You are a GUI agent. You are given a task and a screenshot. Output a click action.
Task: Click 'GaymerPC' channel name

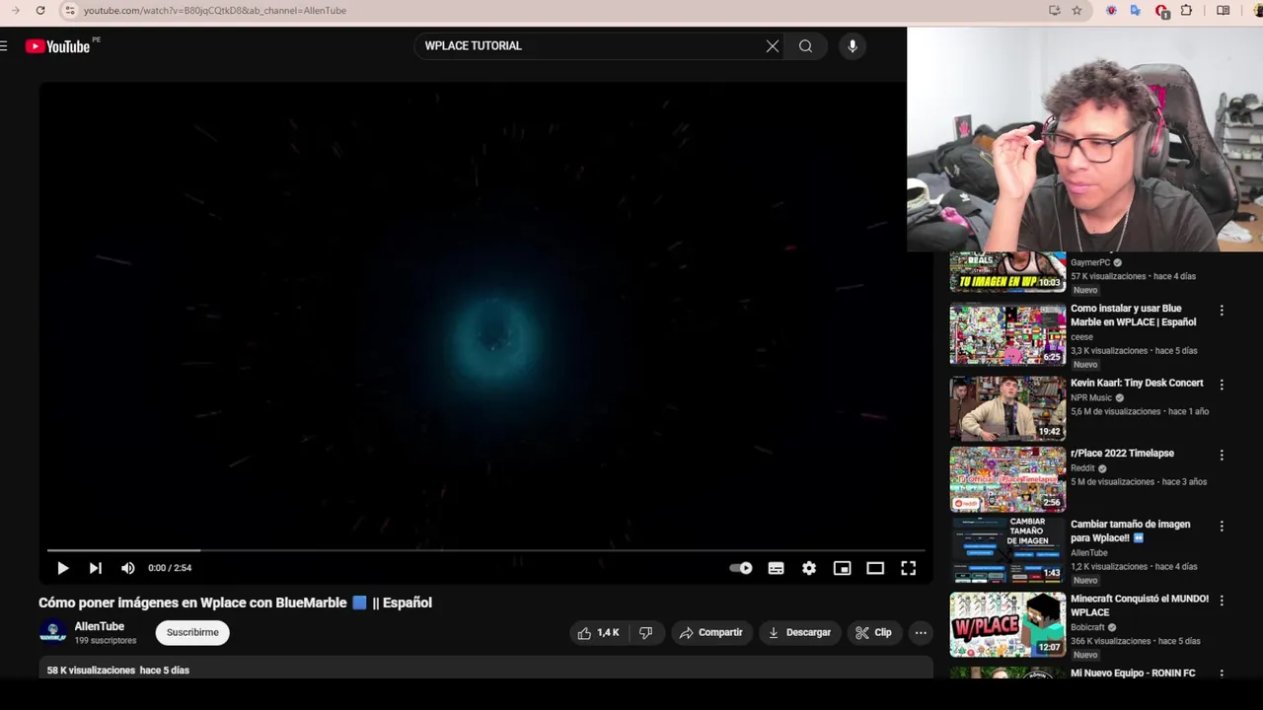[1090, 263]
